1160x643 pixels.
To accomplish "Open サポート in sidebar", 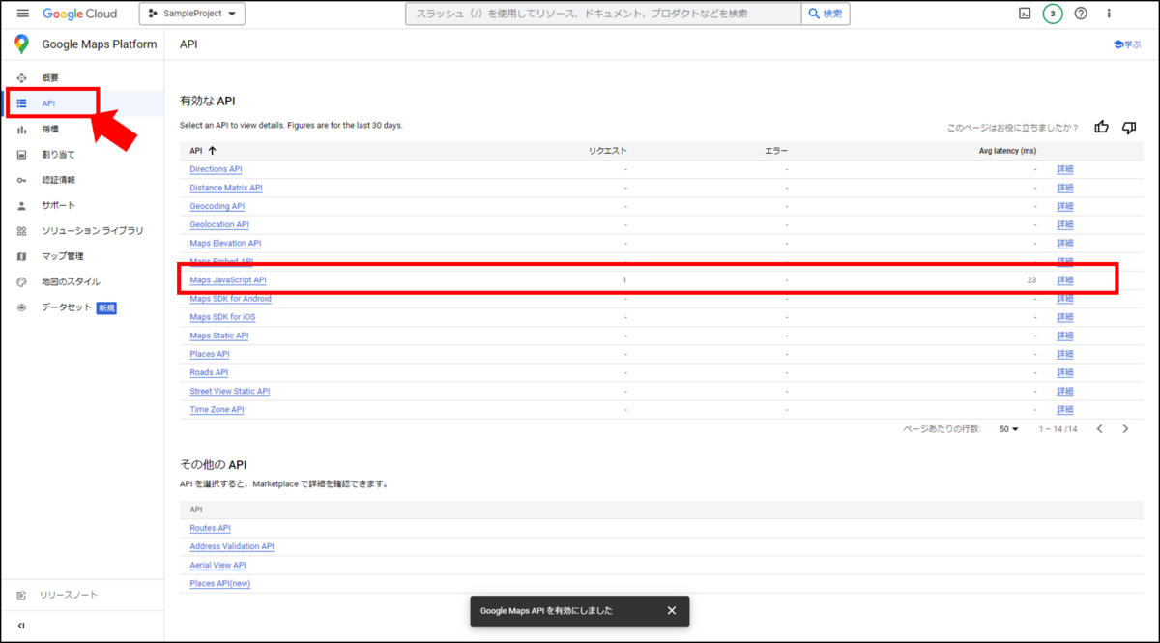I will 58,205.
